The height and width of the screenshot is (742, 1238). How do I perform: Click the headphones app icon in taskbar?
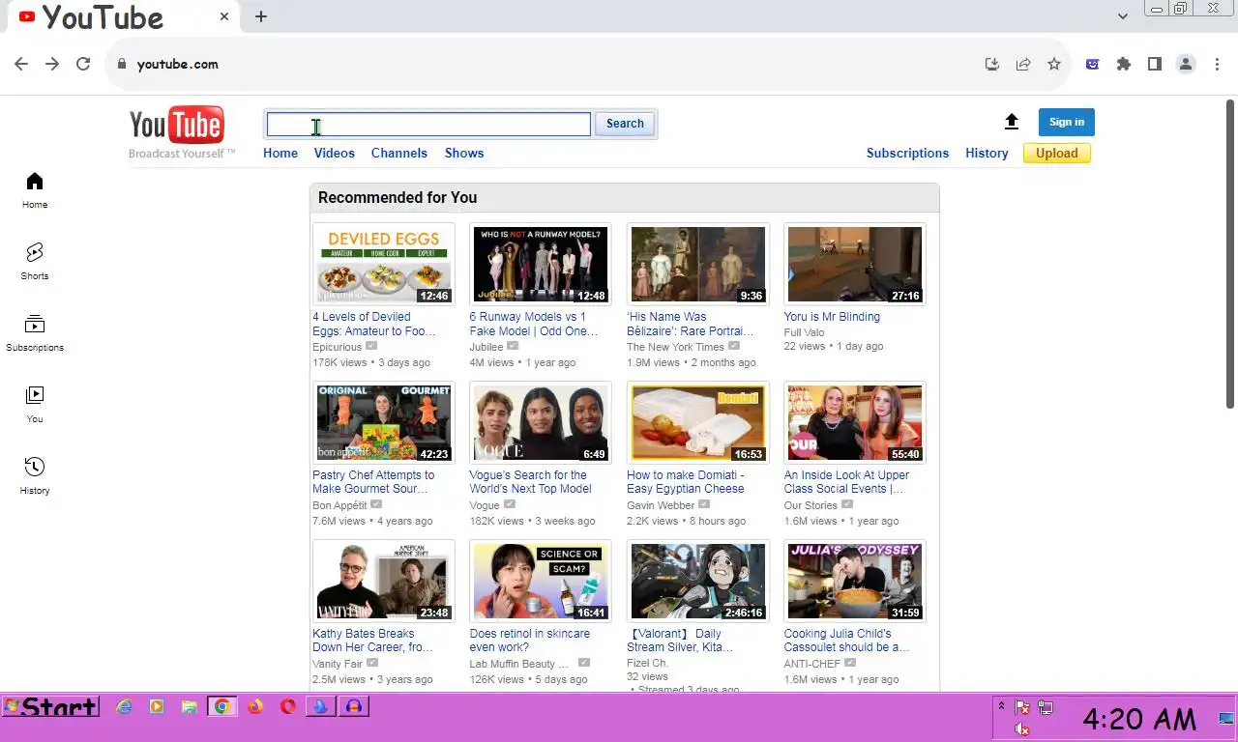coord(354,707)
